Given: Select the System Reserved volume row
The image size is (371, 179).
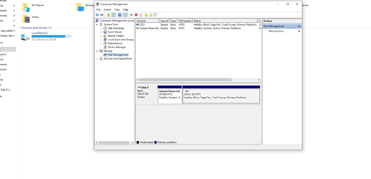Looking at the screenshot, I should point(198,28).
